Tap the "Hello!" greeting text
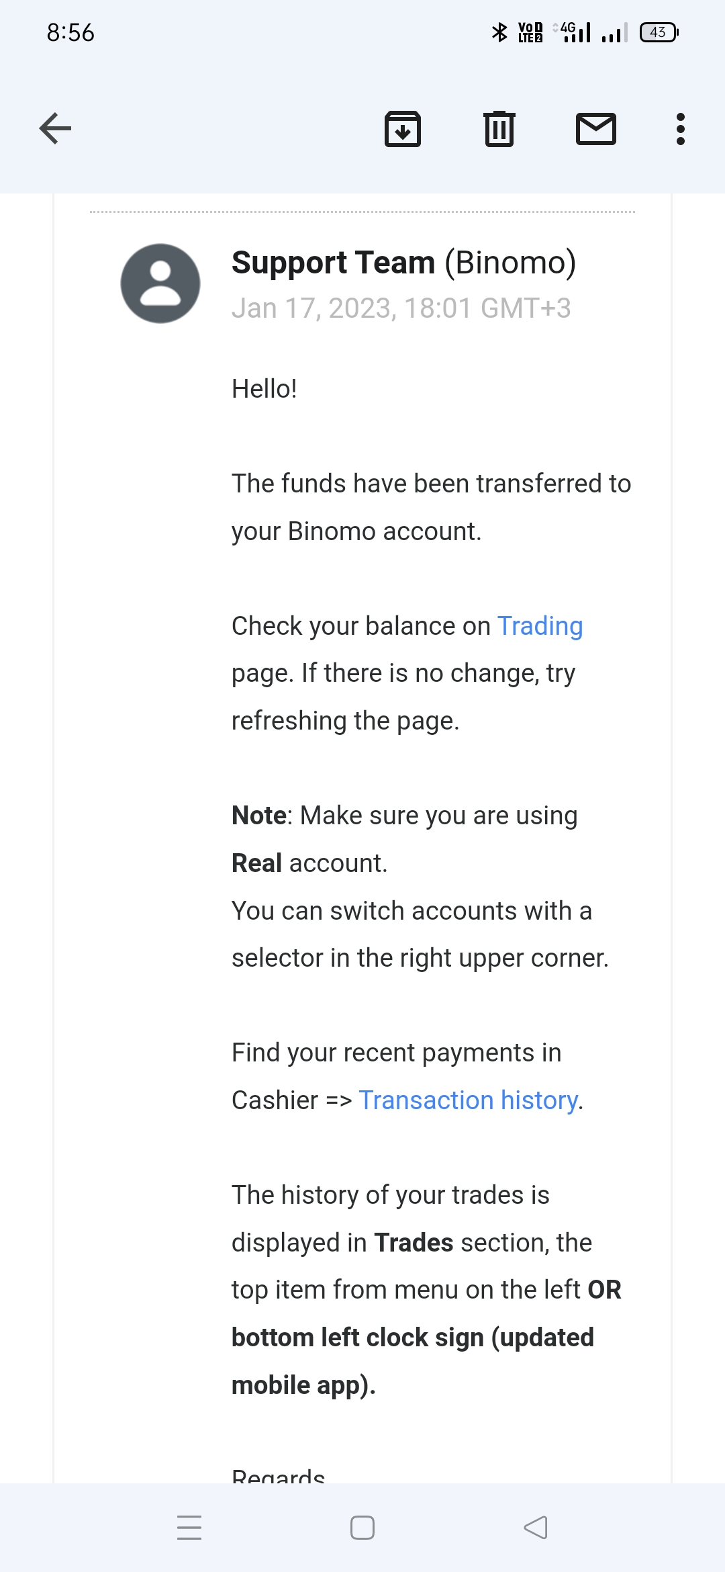The height and width of the screenshot is (1572, 725). (264, 388)
